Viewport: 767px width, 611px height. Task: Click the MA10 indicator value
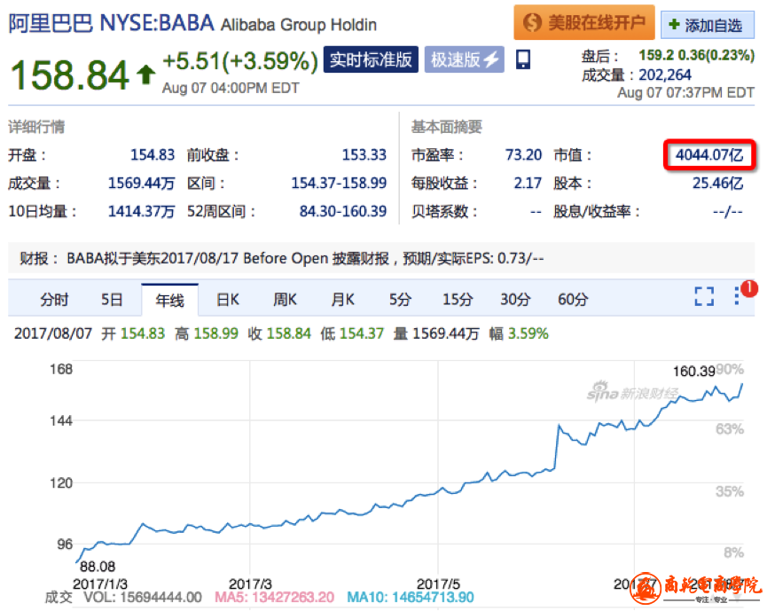411,598
